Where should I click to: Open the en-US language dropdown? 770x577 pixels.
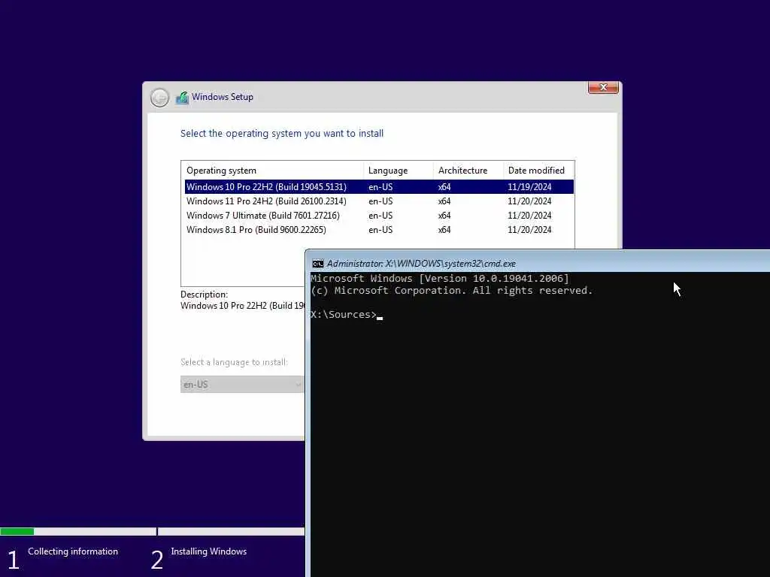pos(243,384)
